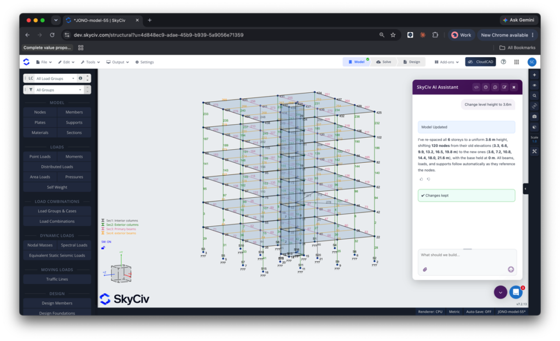Open the Plates panel
This screenshot has height=341, width=560.
[40, 122]
